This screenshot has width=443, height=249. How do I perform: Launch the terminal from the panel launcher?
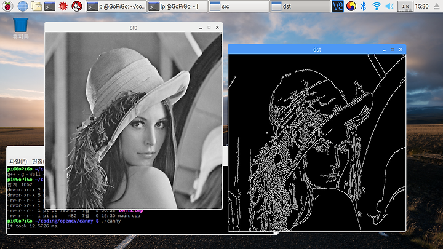(x=50, y=6)
